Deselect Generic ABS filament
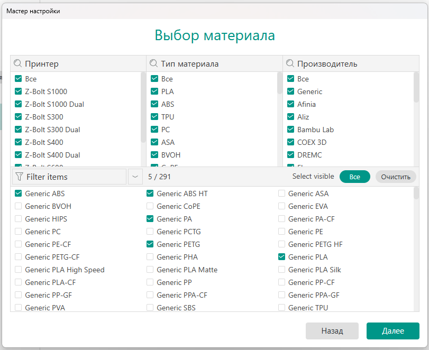 18,194
